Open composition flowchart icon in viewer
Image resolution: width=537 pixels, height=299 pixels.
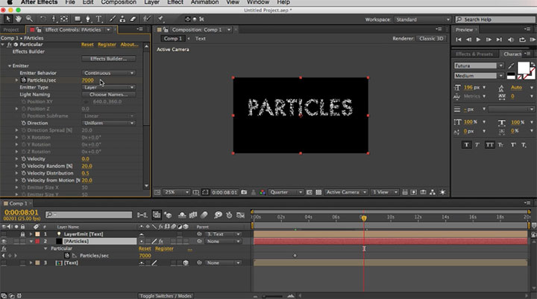click(x=433, y=193)
